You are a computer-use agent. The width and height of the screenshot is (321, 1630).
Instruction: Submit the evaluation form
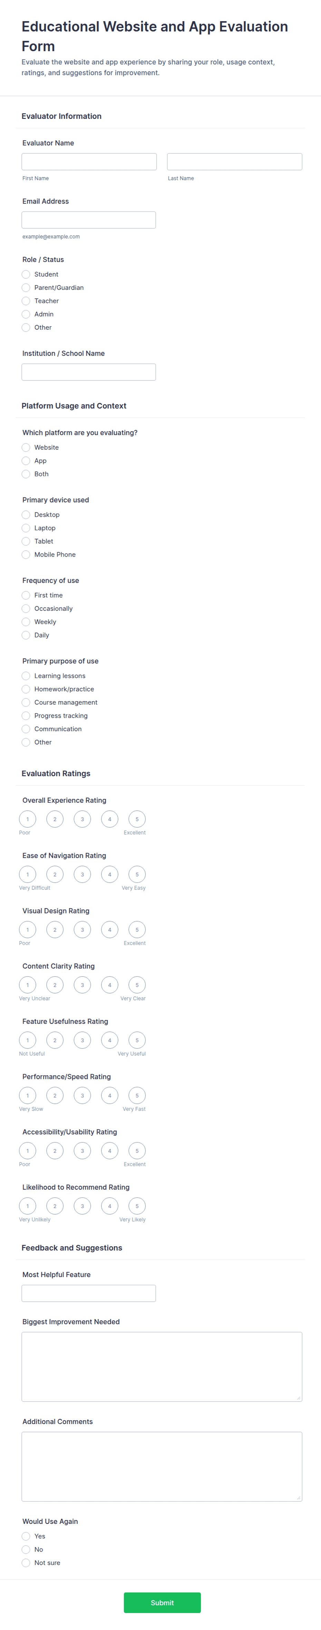pos(162,1603)
